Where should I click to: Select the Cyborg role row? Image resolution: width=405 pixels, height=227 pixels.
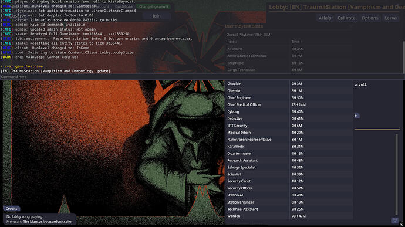pos(289,112)
